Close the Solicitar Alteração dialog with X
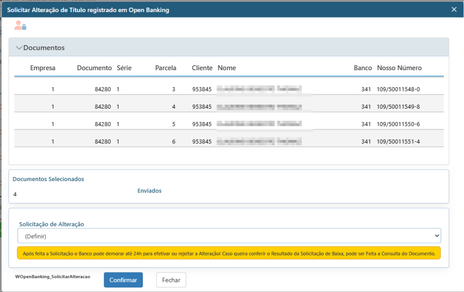This screenshot has width=464, height=292. click(454, 9)
